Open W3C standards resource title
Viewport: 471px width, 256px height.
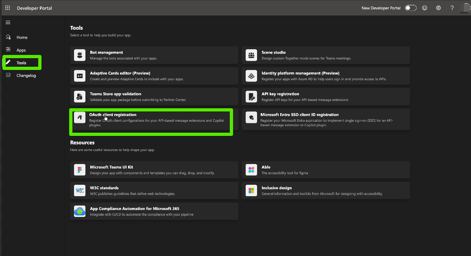point(104,188)
